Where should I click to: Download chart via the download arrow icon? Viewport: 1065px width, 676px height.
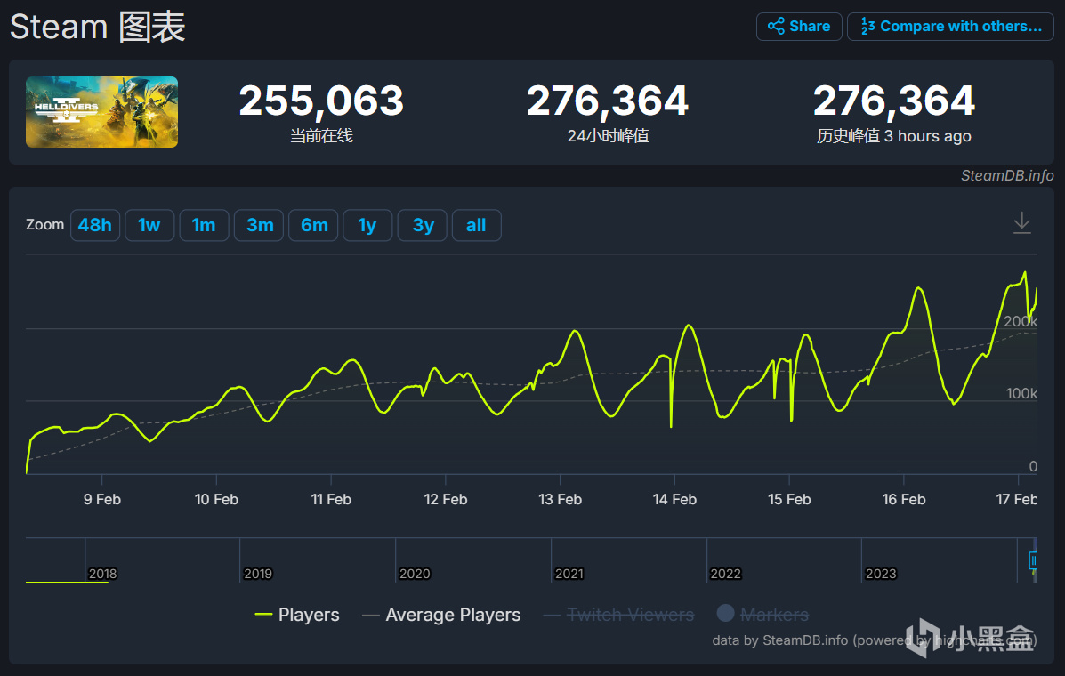pyautogui.click(x=1021, y=222)
